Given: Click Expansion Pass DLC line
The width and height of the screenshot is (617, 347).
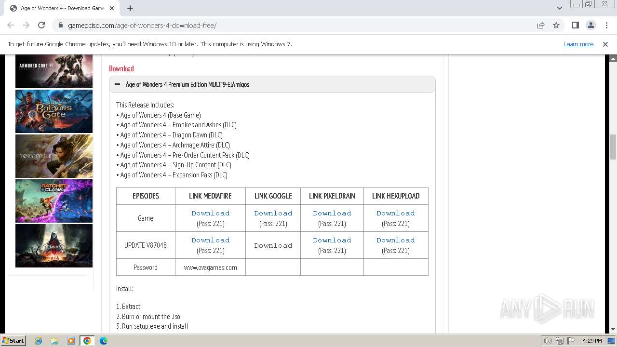Looking at the screenshot, I should tap(172, 175).
